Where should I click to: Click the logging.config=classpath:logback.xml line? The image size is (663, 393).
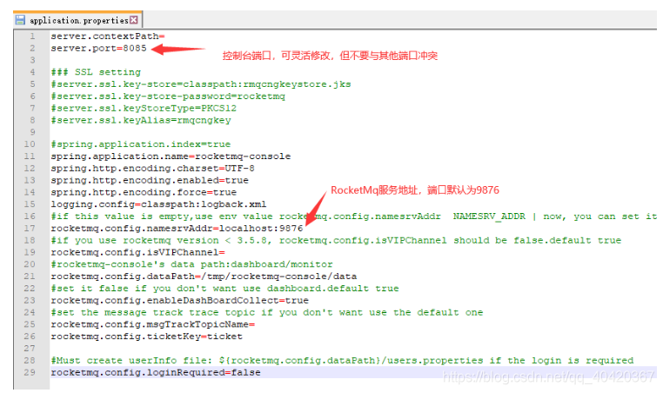158,204
